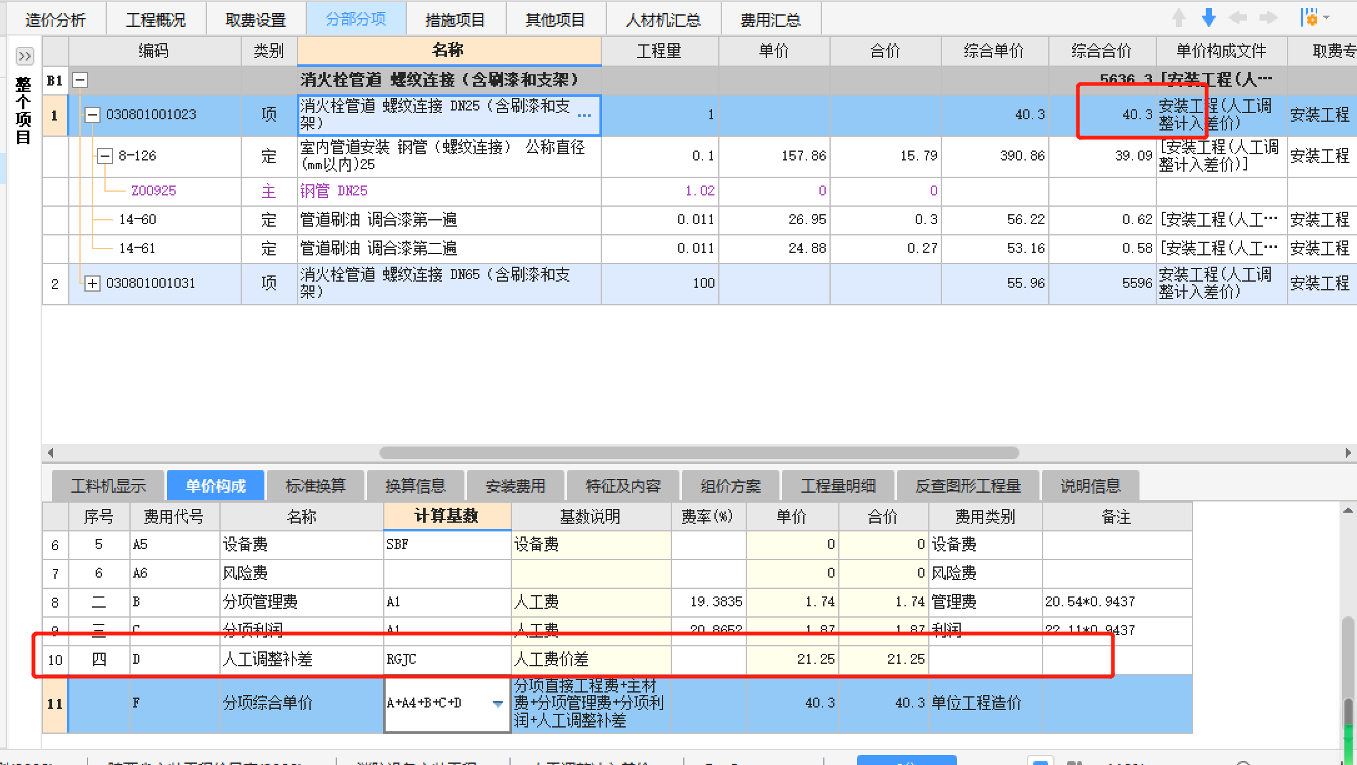
Task: Open the 组价方案 panel tab
Action: (x=731, y=486)
